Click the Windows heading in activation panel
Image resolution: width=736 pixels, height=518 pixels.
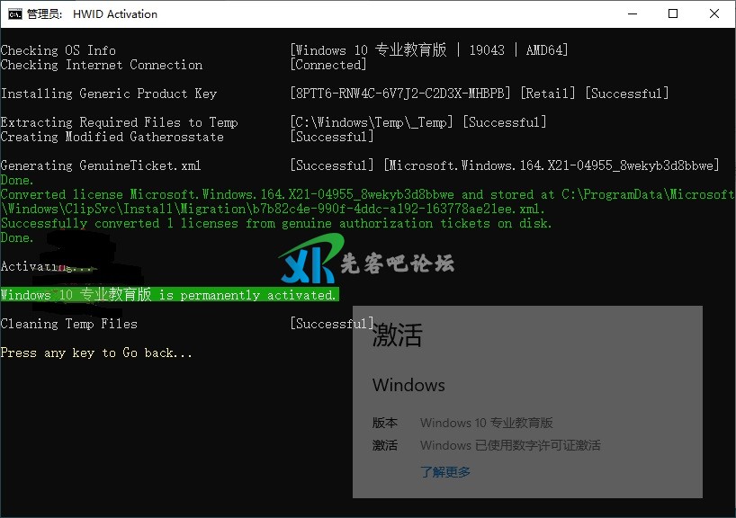tap(408, 385)
